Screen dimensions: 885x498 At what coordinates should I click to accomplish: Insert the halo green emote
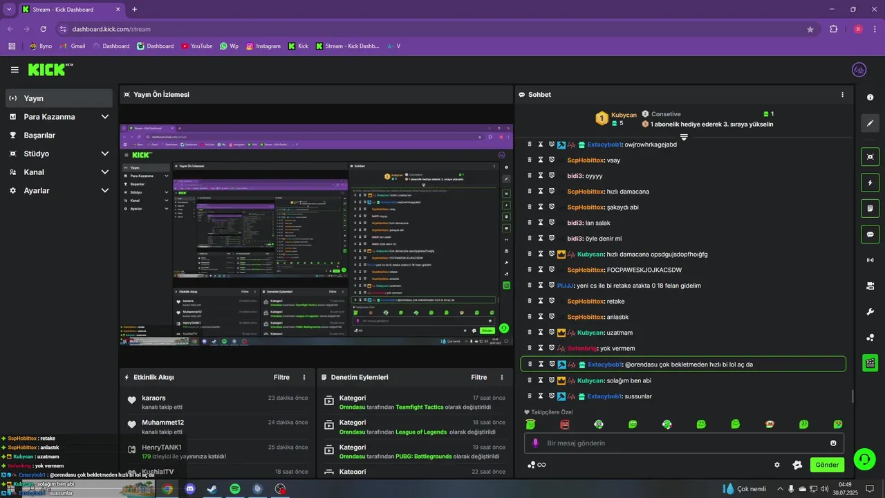coord(530,424)
